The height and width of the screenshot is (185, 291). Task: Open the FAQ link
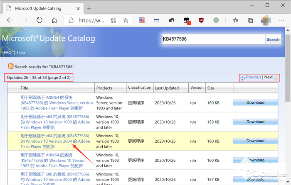coord(7,53)
